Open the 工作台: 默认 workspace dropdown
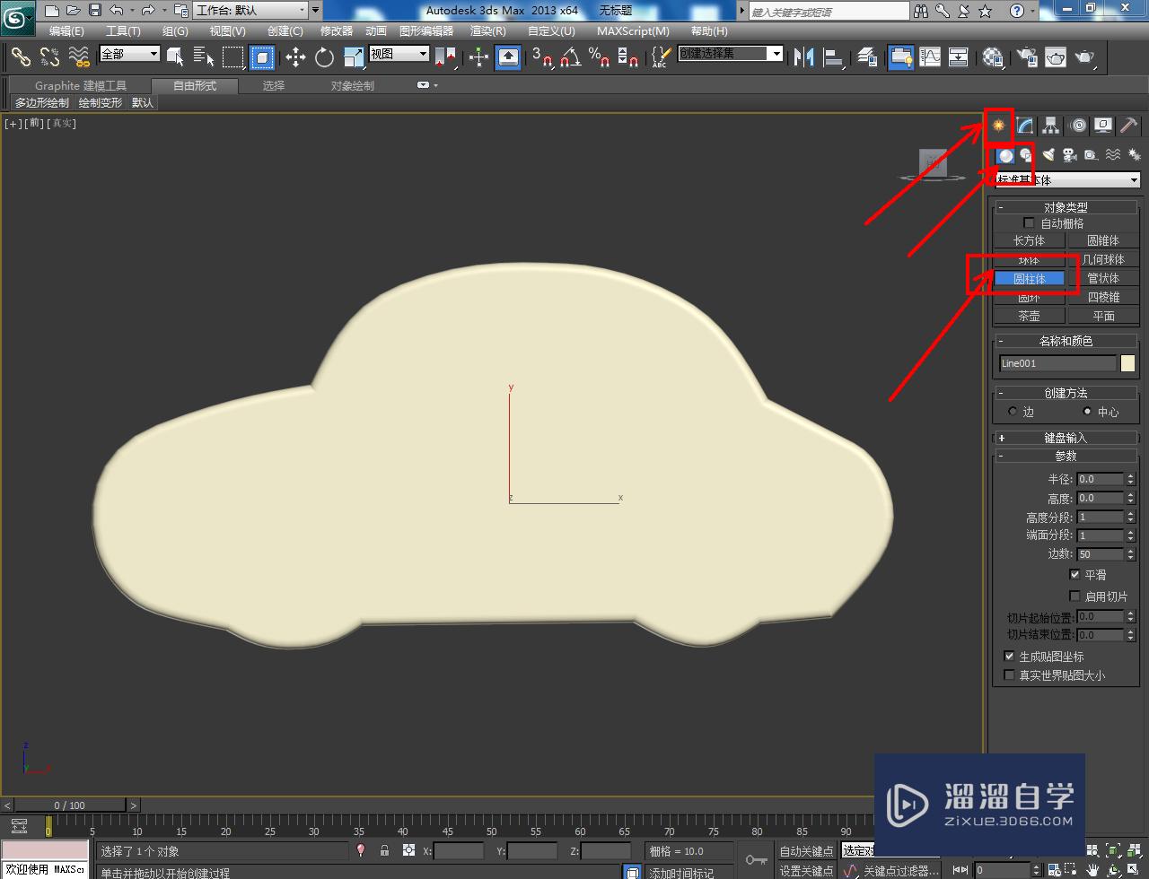Image resolution: width=1149 pixels, height=879 pixels. (250, 11)
